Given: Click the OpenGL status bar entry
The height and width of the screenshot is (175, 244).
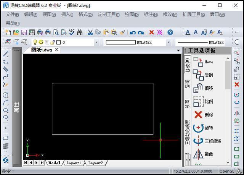Looking at the screenshot, I should pyautogui.click(x=226, y=171).
